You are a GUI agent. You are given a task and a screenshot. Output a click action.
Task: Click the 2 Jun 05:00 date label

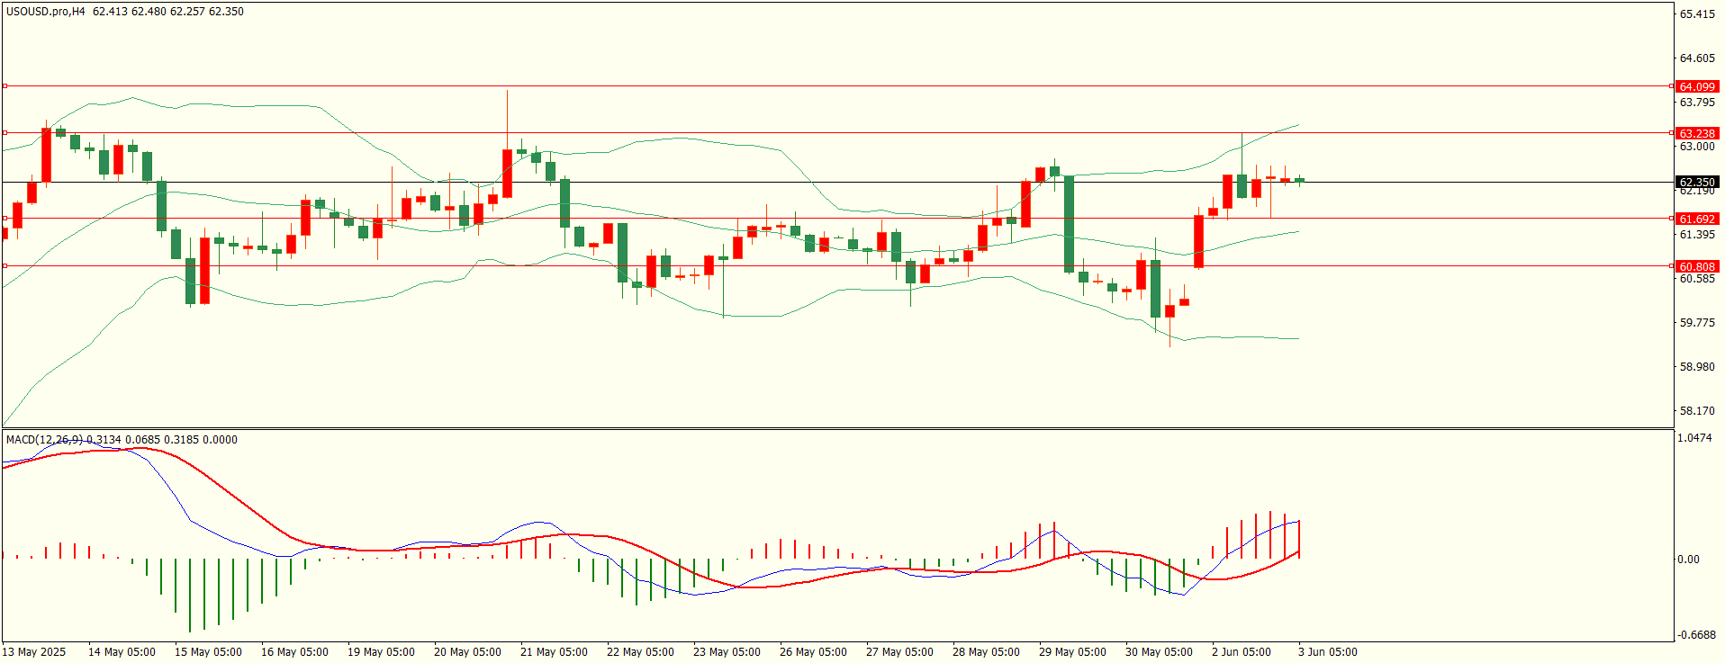pyautogui.click(x=1242, y=652)
